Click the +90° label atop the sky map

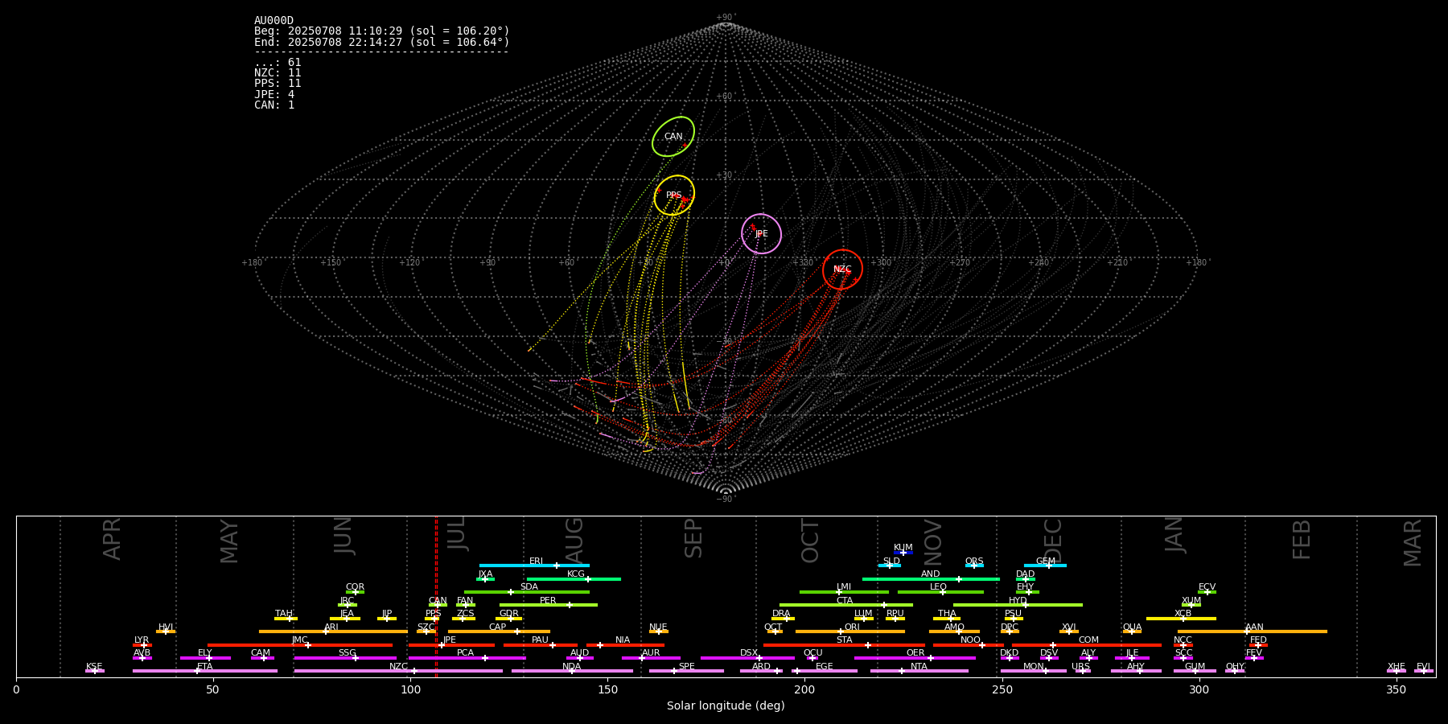point(725,18)
